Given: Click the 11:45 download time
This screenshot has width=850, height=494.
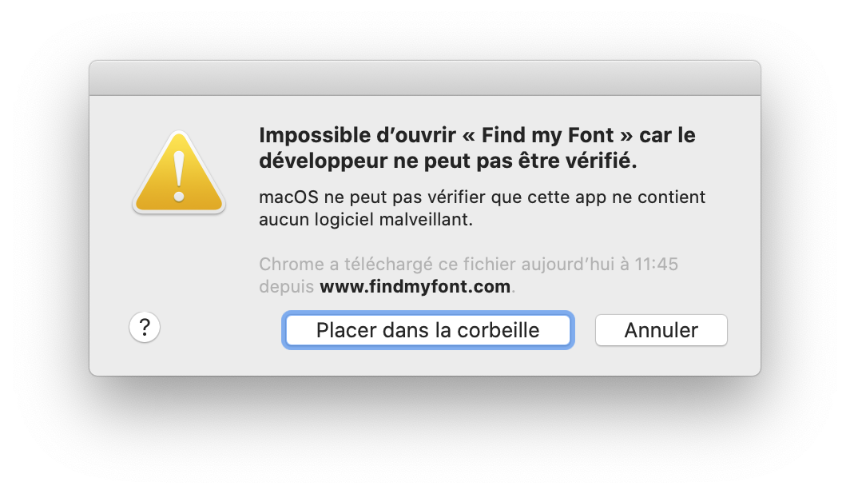Looking at the screenshot, I should 657,264.
